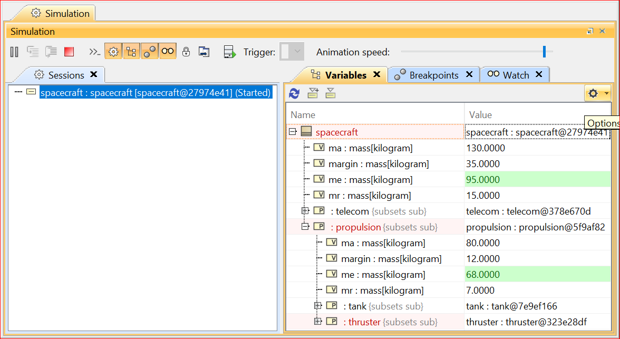Expand the telecom part node
The height and width of the screenshot is (339, 620).
pyautogui.click(x=305, y=211)
